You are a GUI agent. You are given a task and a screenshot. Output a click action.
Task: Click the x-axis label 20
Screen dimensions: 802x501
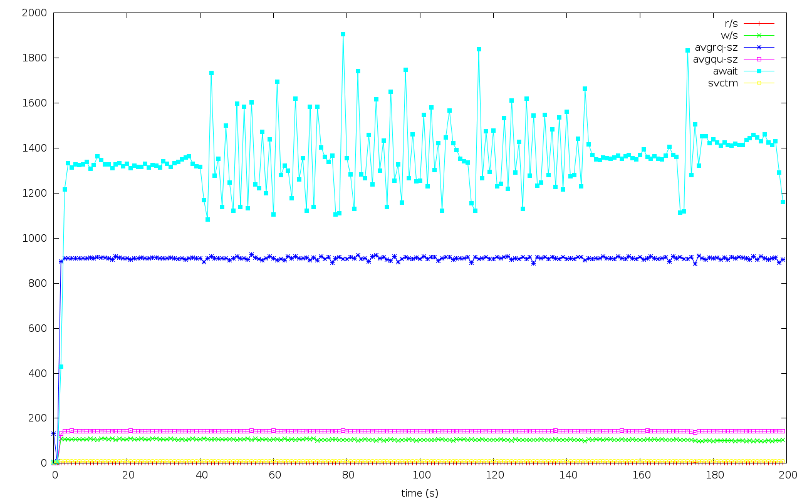[x=127, y=475]
